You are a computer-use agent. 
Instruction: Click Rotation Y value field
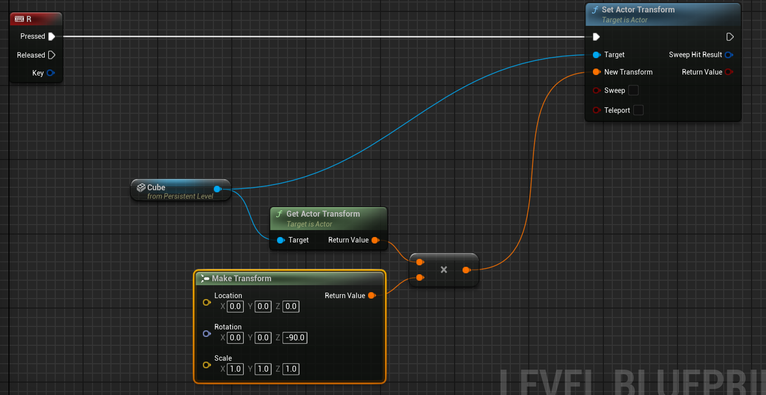pyautogui.click(x=263, y=338)
